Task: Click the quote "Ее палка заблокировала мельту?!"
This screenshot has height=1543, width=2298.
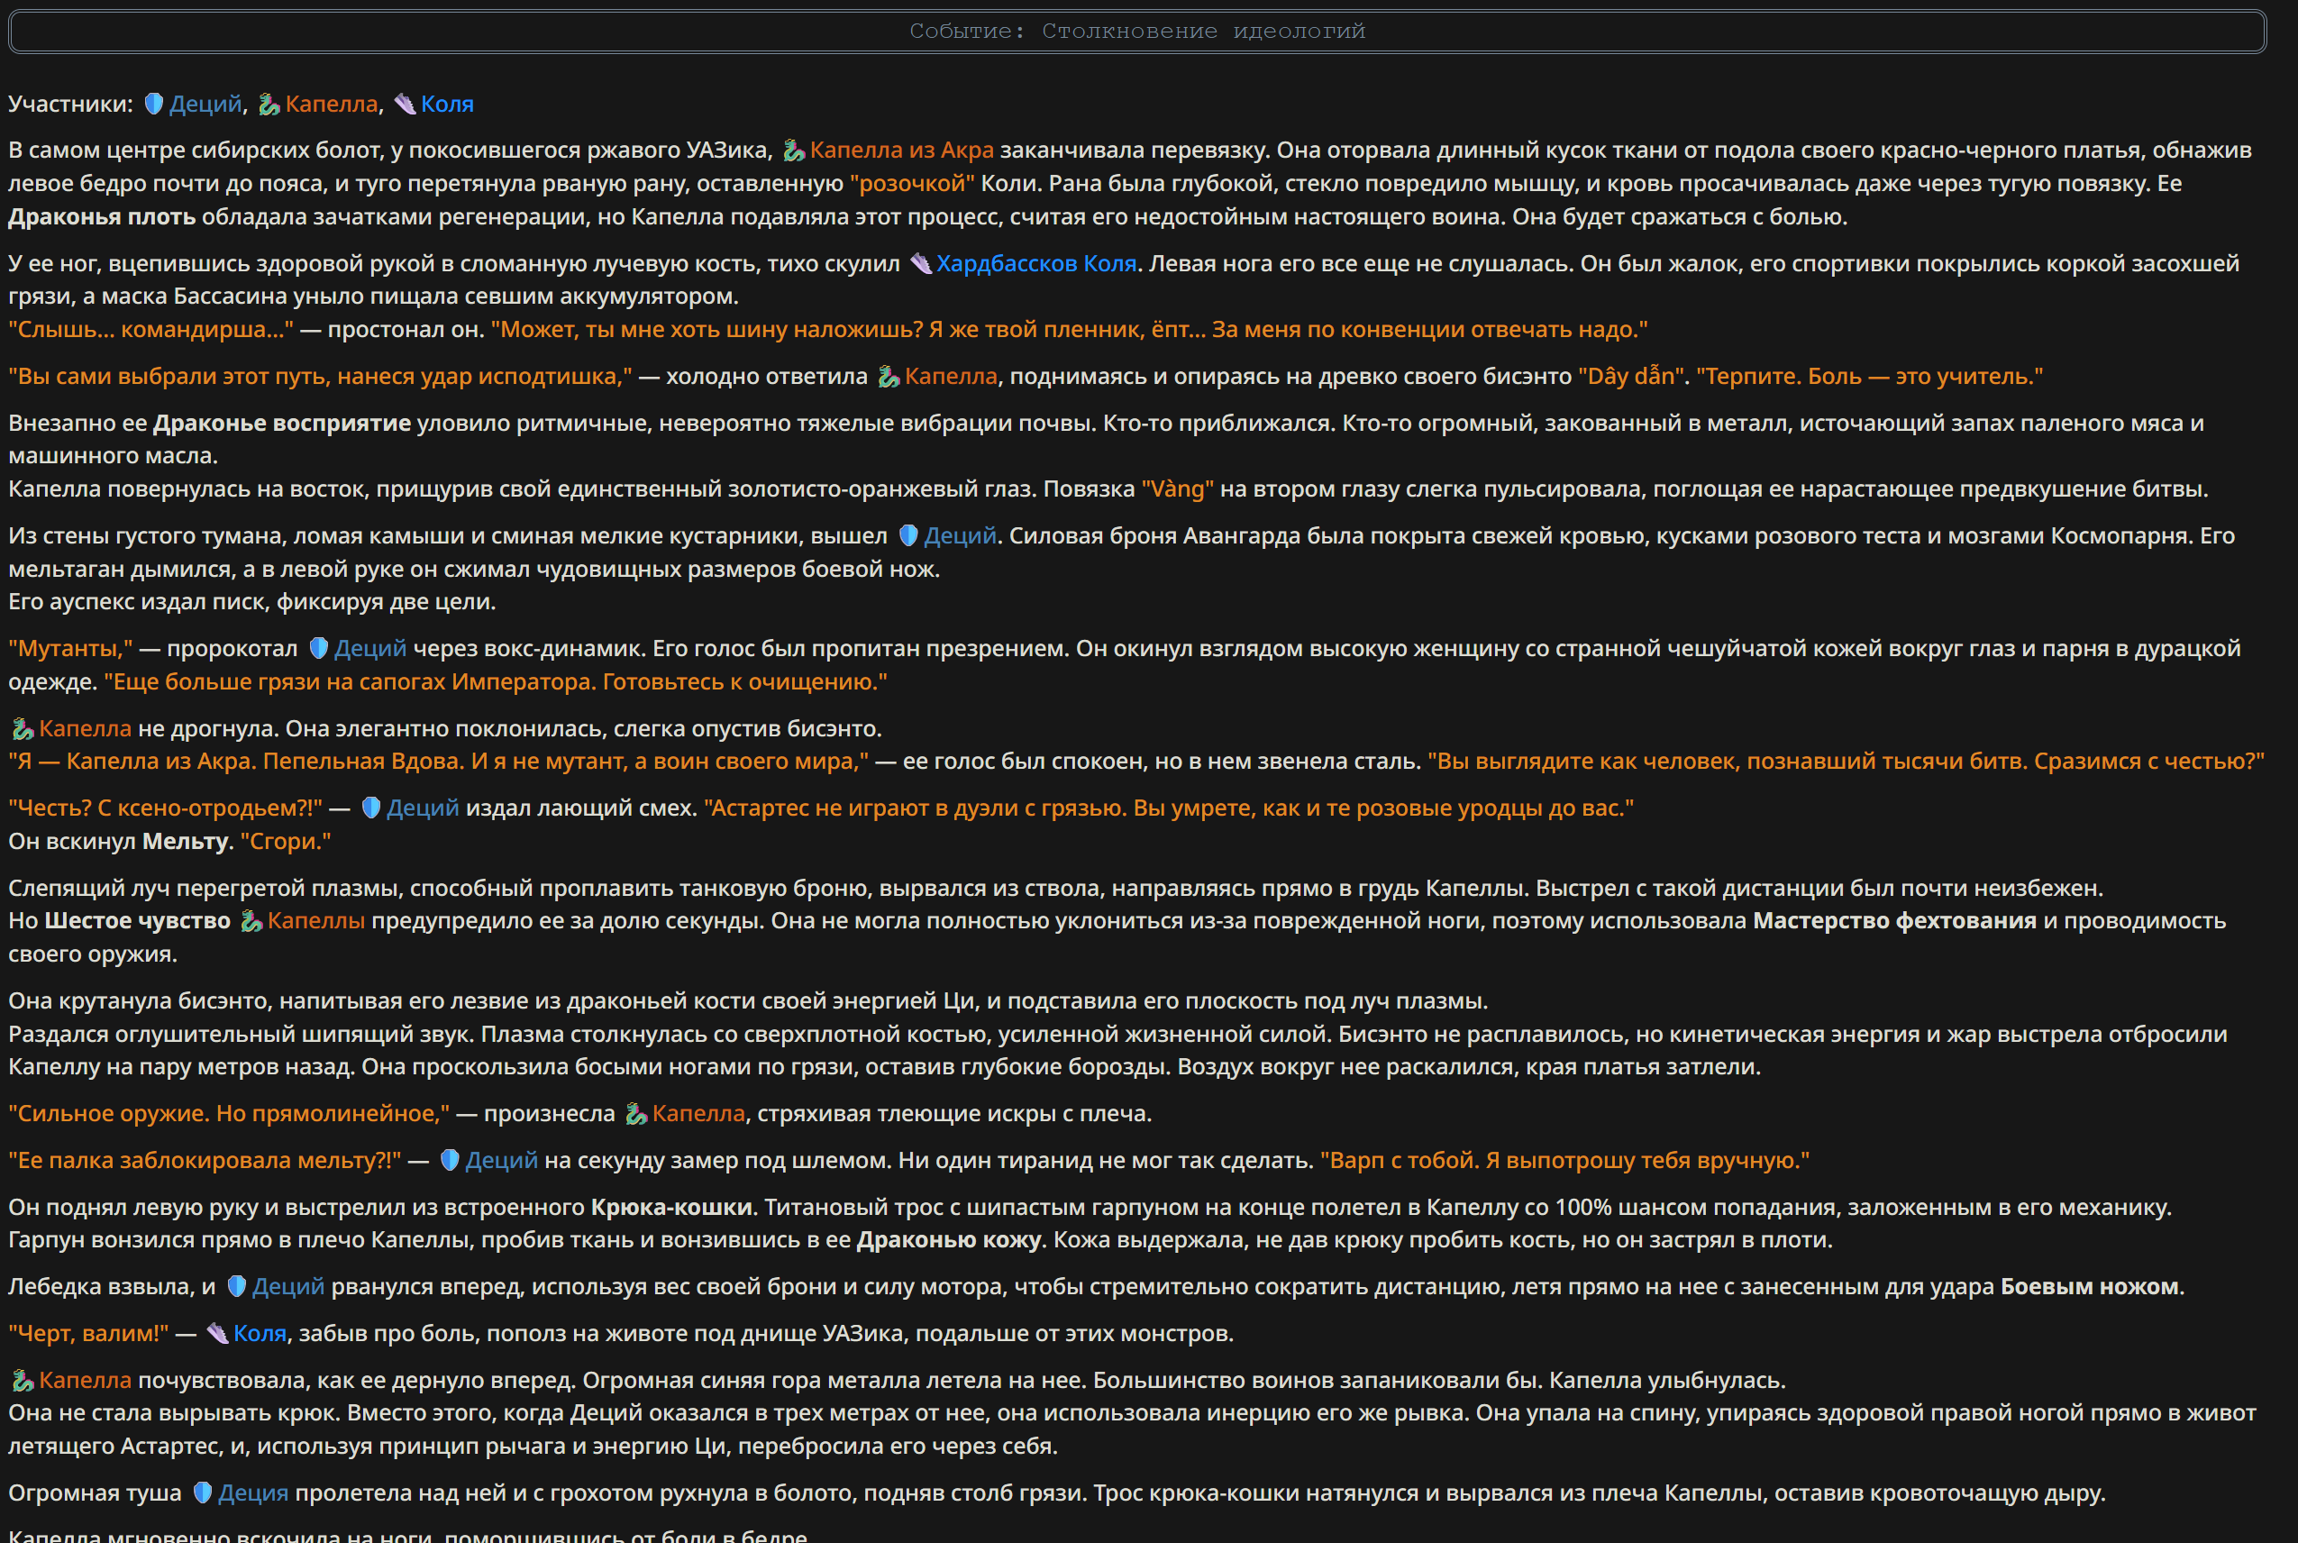Action: click(205, 1160)
